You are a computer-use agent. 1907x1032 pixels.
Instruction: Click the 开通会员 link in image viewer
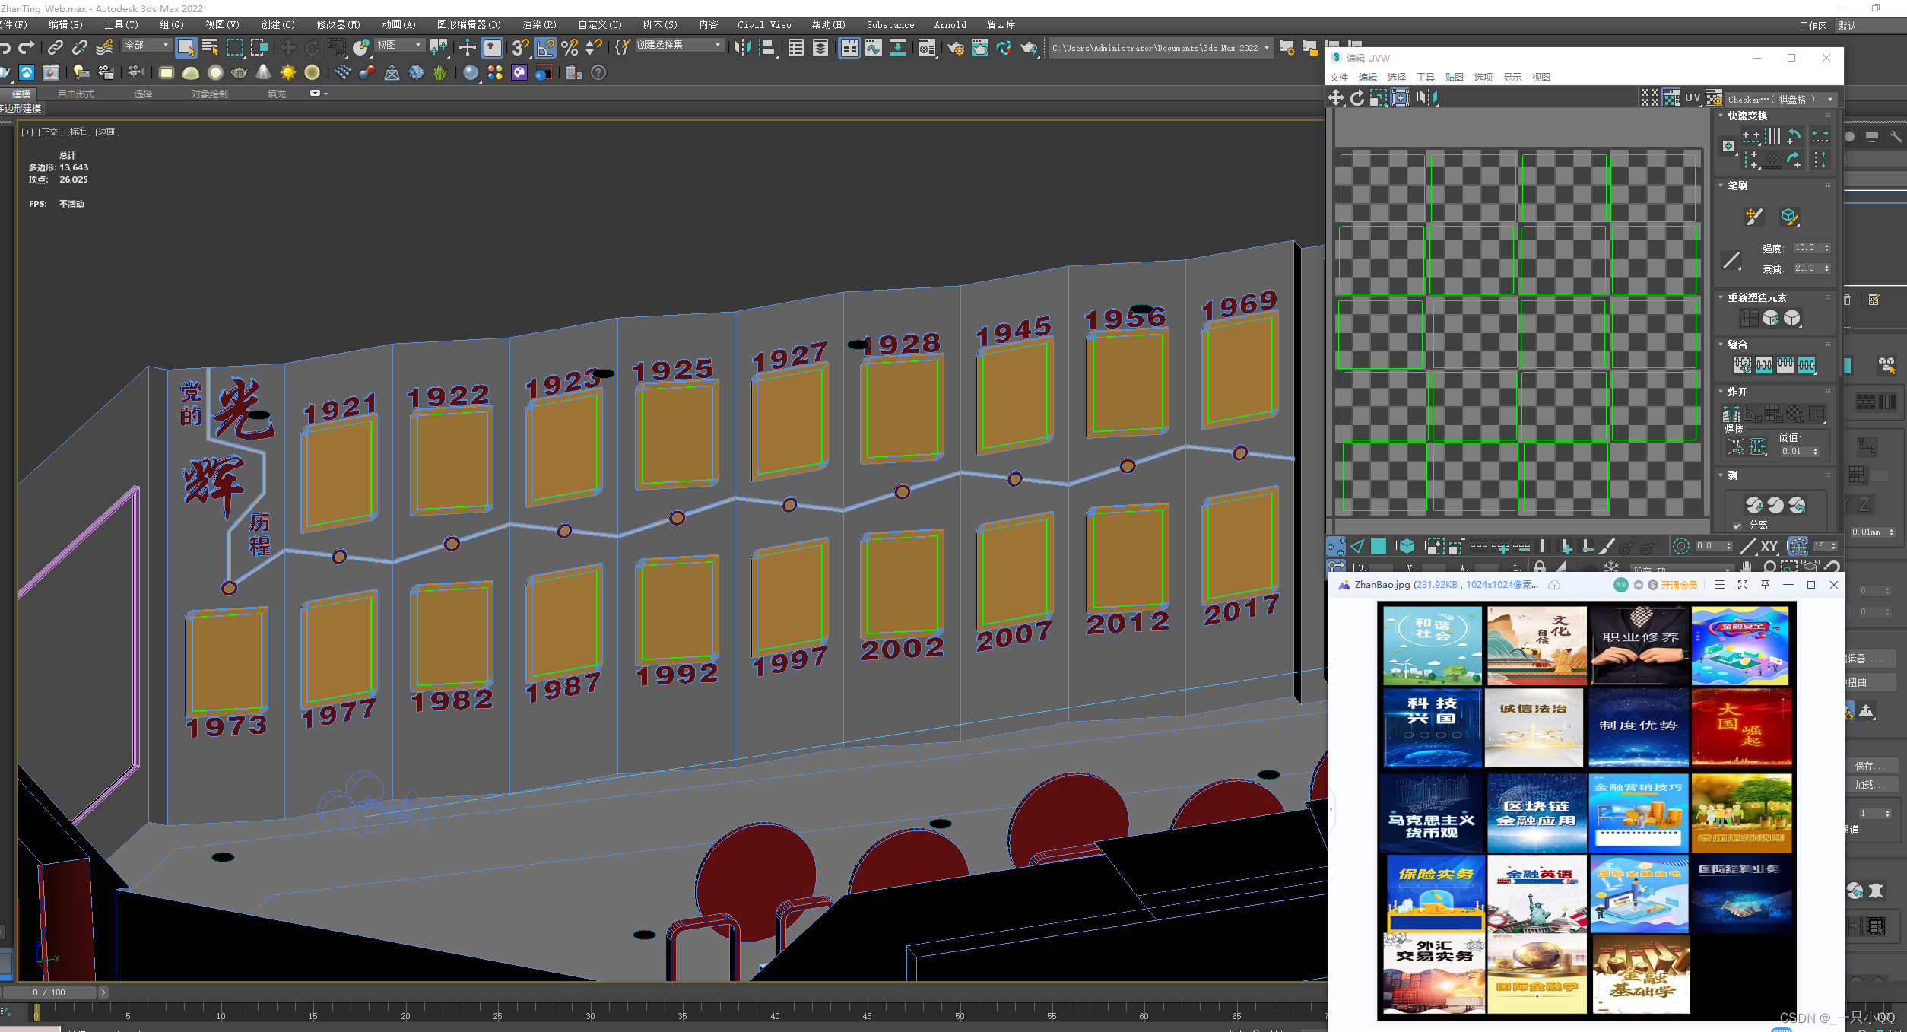pyautogui.click(x=1678, y=585)
